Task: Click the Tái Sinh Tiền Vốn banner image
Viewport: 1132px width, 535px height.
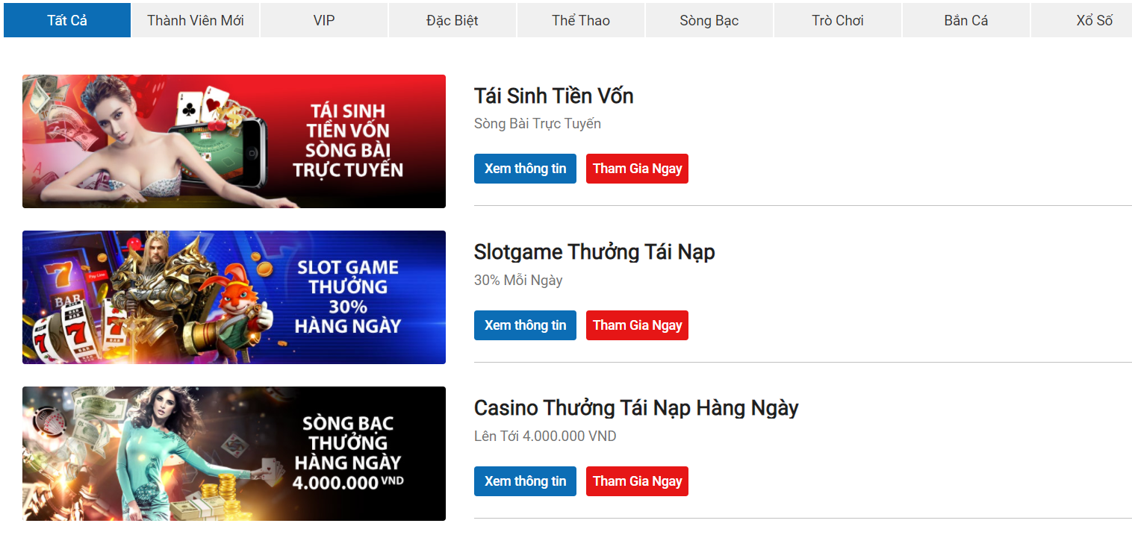Action: pyautogui.click(x=234, y=141)
